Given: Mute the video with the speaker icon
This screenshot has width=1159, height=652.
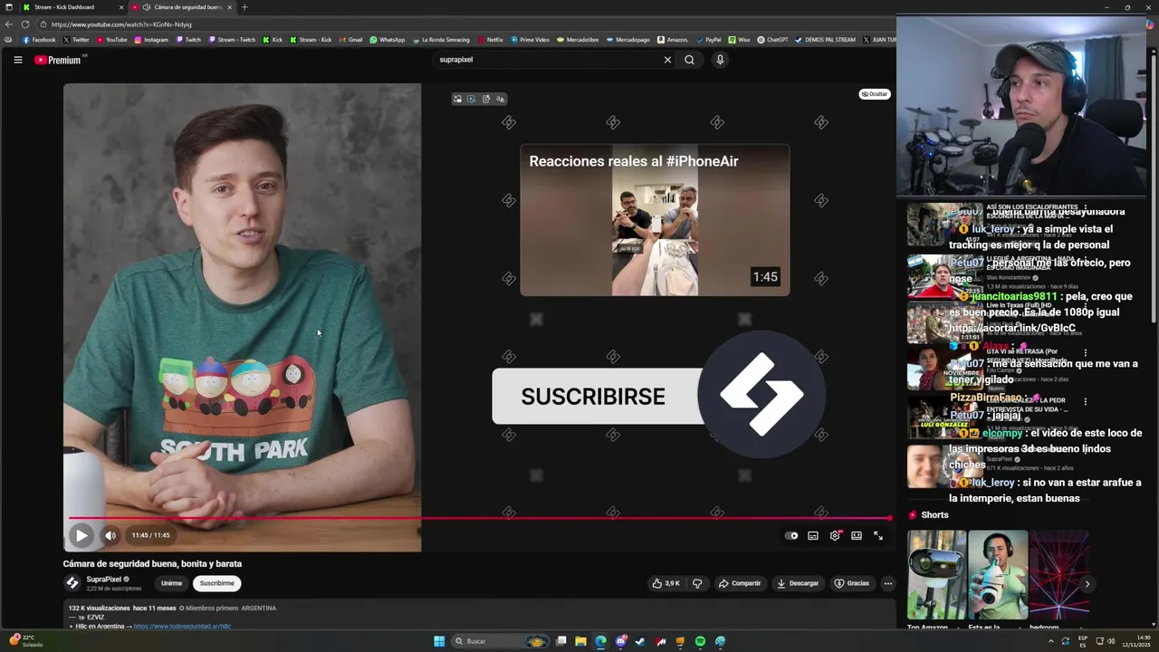Looking at the screenshot, I should pos(110,535).
